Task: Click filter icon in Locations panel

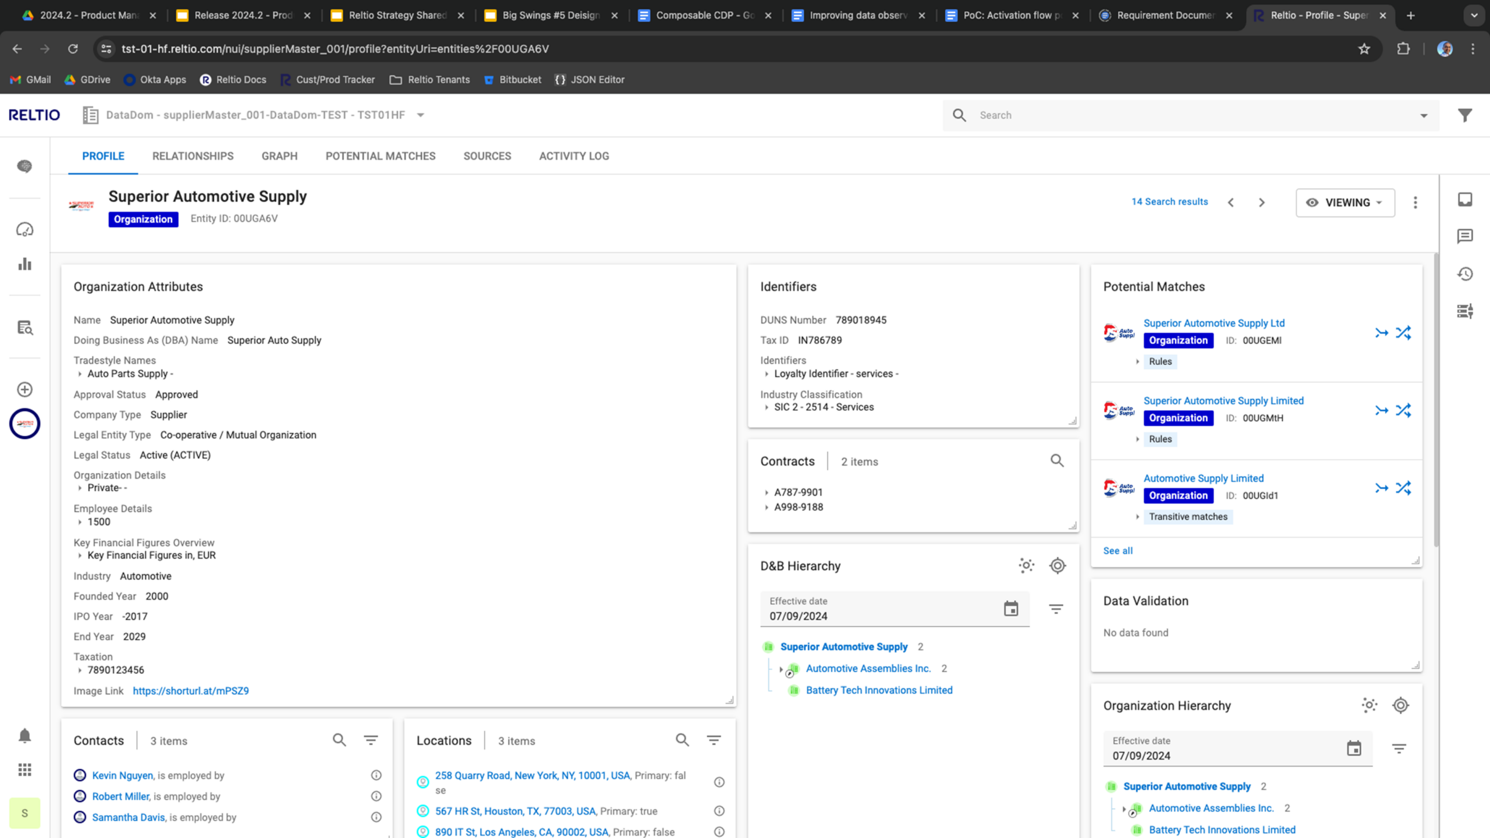Action: (x=714, y=740)
